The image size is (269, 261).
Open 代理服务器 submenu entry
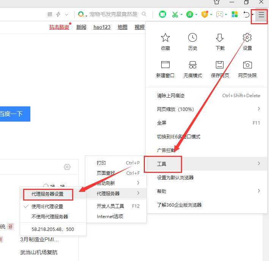(x=116, y=194)
